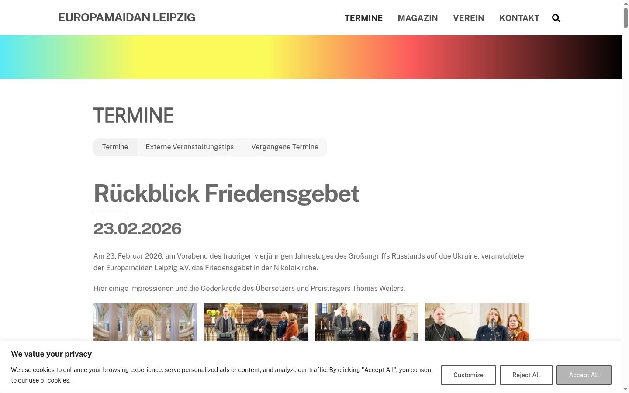
Task: Click the Customize cookie button
Action: pyautogui.click(x=468, y=375)
